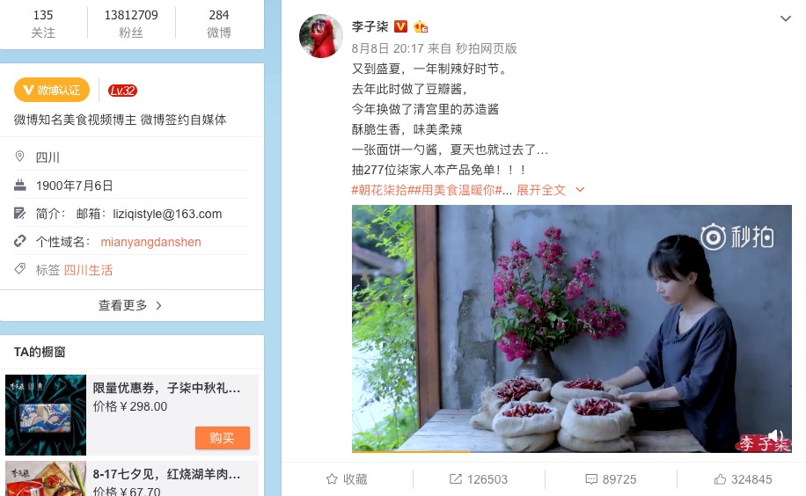Expand profile details with 查看更多

tap(130, 305)
